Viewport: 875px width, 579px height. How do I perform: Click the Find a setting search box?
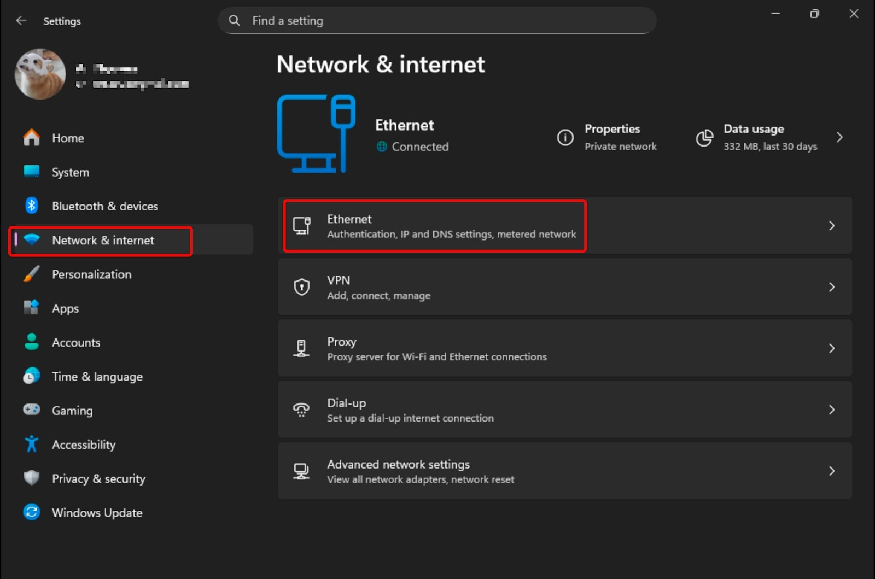tap(436, 21)
